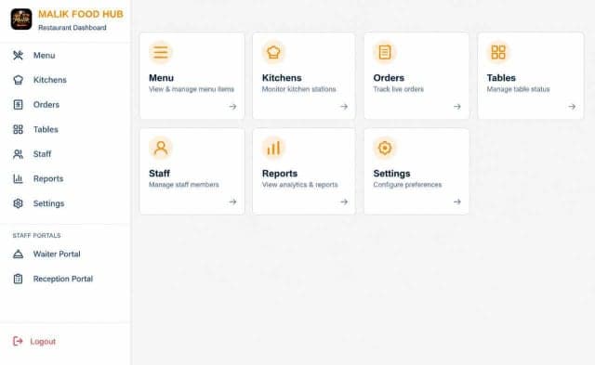Click the STAFF PORTALS section heading
The height and width of the screenshot is (365, 595).
coord(36,235)
